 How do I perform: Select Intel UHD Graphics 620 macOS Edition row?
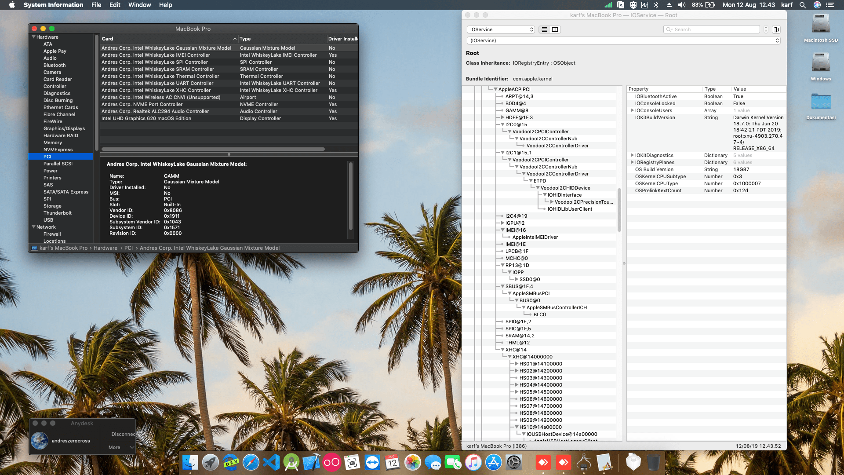[229, 118]
